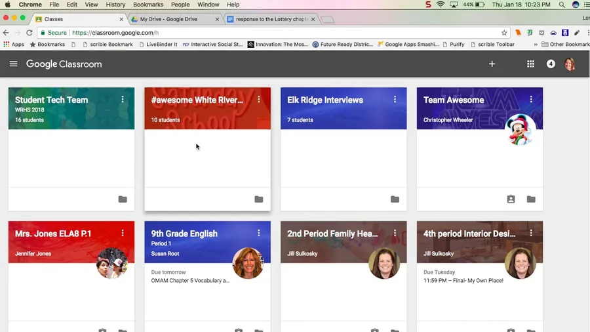This screenshot has width=590, height=332.
Task: Bookmark this page with the star icon
Action: click(504, 33)
